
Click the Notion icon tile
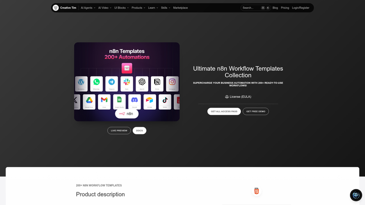(x=157, y=84)
